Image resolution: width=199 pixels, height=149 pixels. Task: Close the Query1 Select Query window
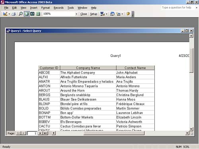191,31
